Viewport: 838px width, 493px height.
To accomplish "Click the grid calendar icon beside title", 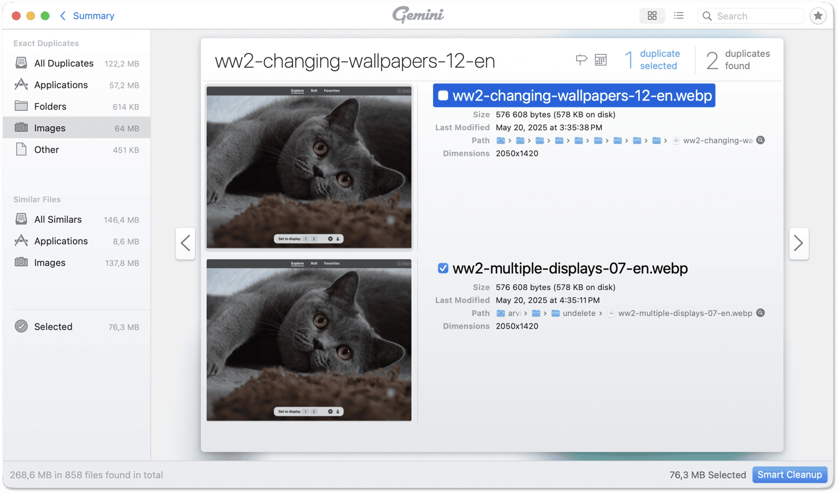I will [601, 60].
